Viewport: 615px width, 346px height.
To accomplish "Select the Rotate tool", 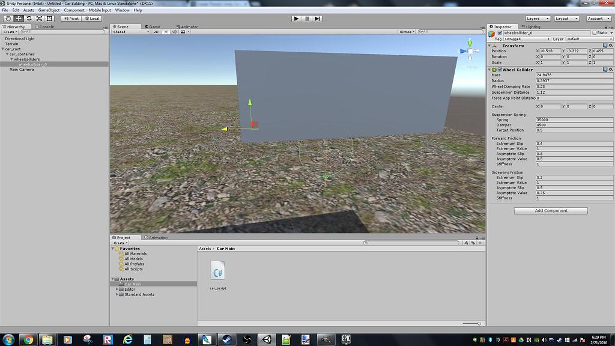I will (29, 18).
